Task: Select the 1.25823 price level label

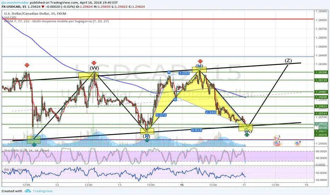Action: (321, 106)
